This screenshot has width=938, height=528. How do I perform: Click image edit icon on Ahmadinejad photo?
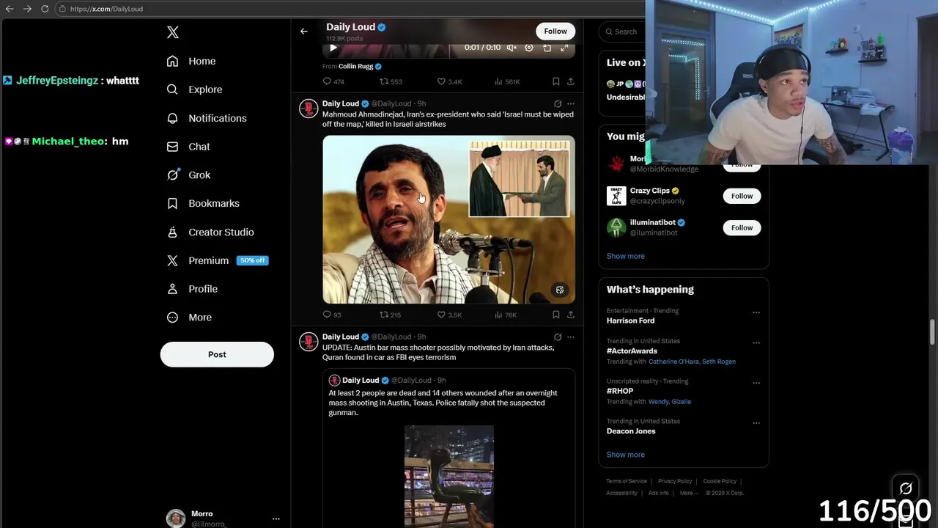click(x=560, y=290)
